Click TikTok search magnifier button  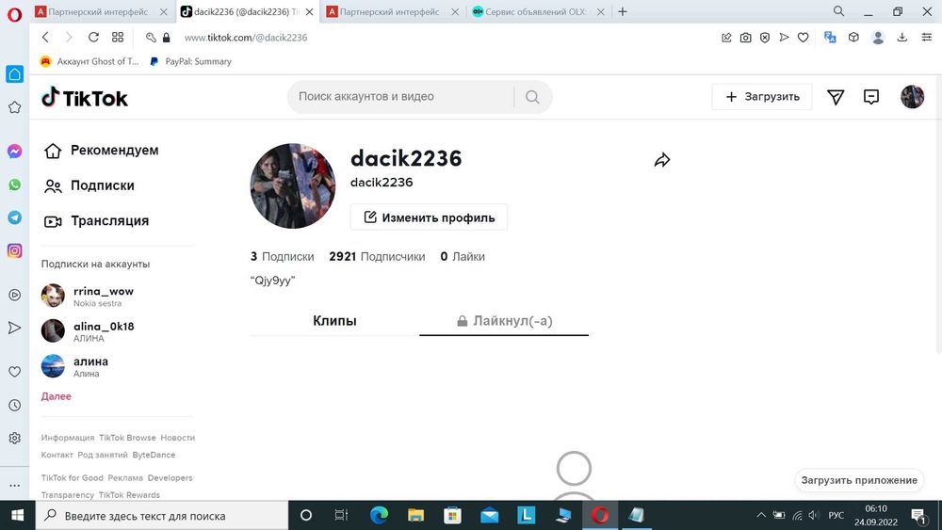[532, 97]
